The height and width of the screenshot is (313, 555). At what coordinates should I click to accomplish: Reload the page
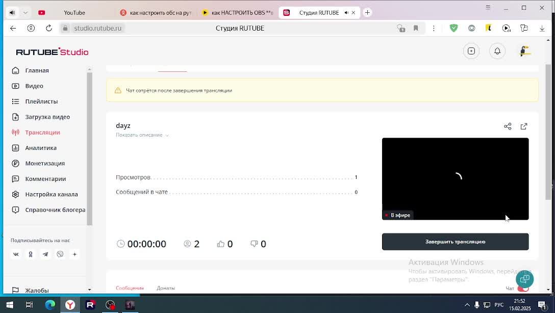point(49,29)
